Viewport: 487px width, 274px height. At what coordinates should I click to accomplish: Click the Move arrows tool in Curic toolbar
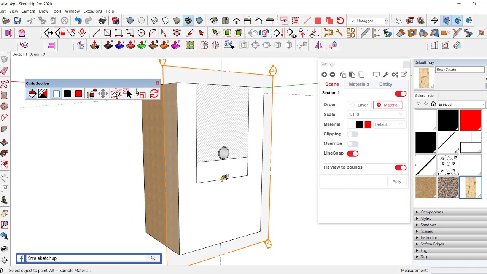[103, 94]
